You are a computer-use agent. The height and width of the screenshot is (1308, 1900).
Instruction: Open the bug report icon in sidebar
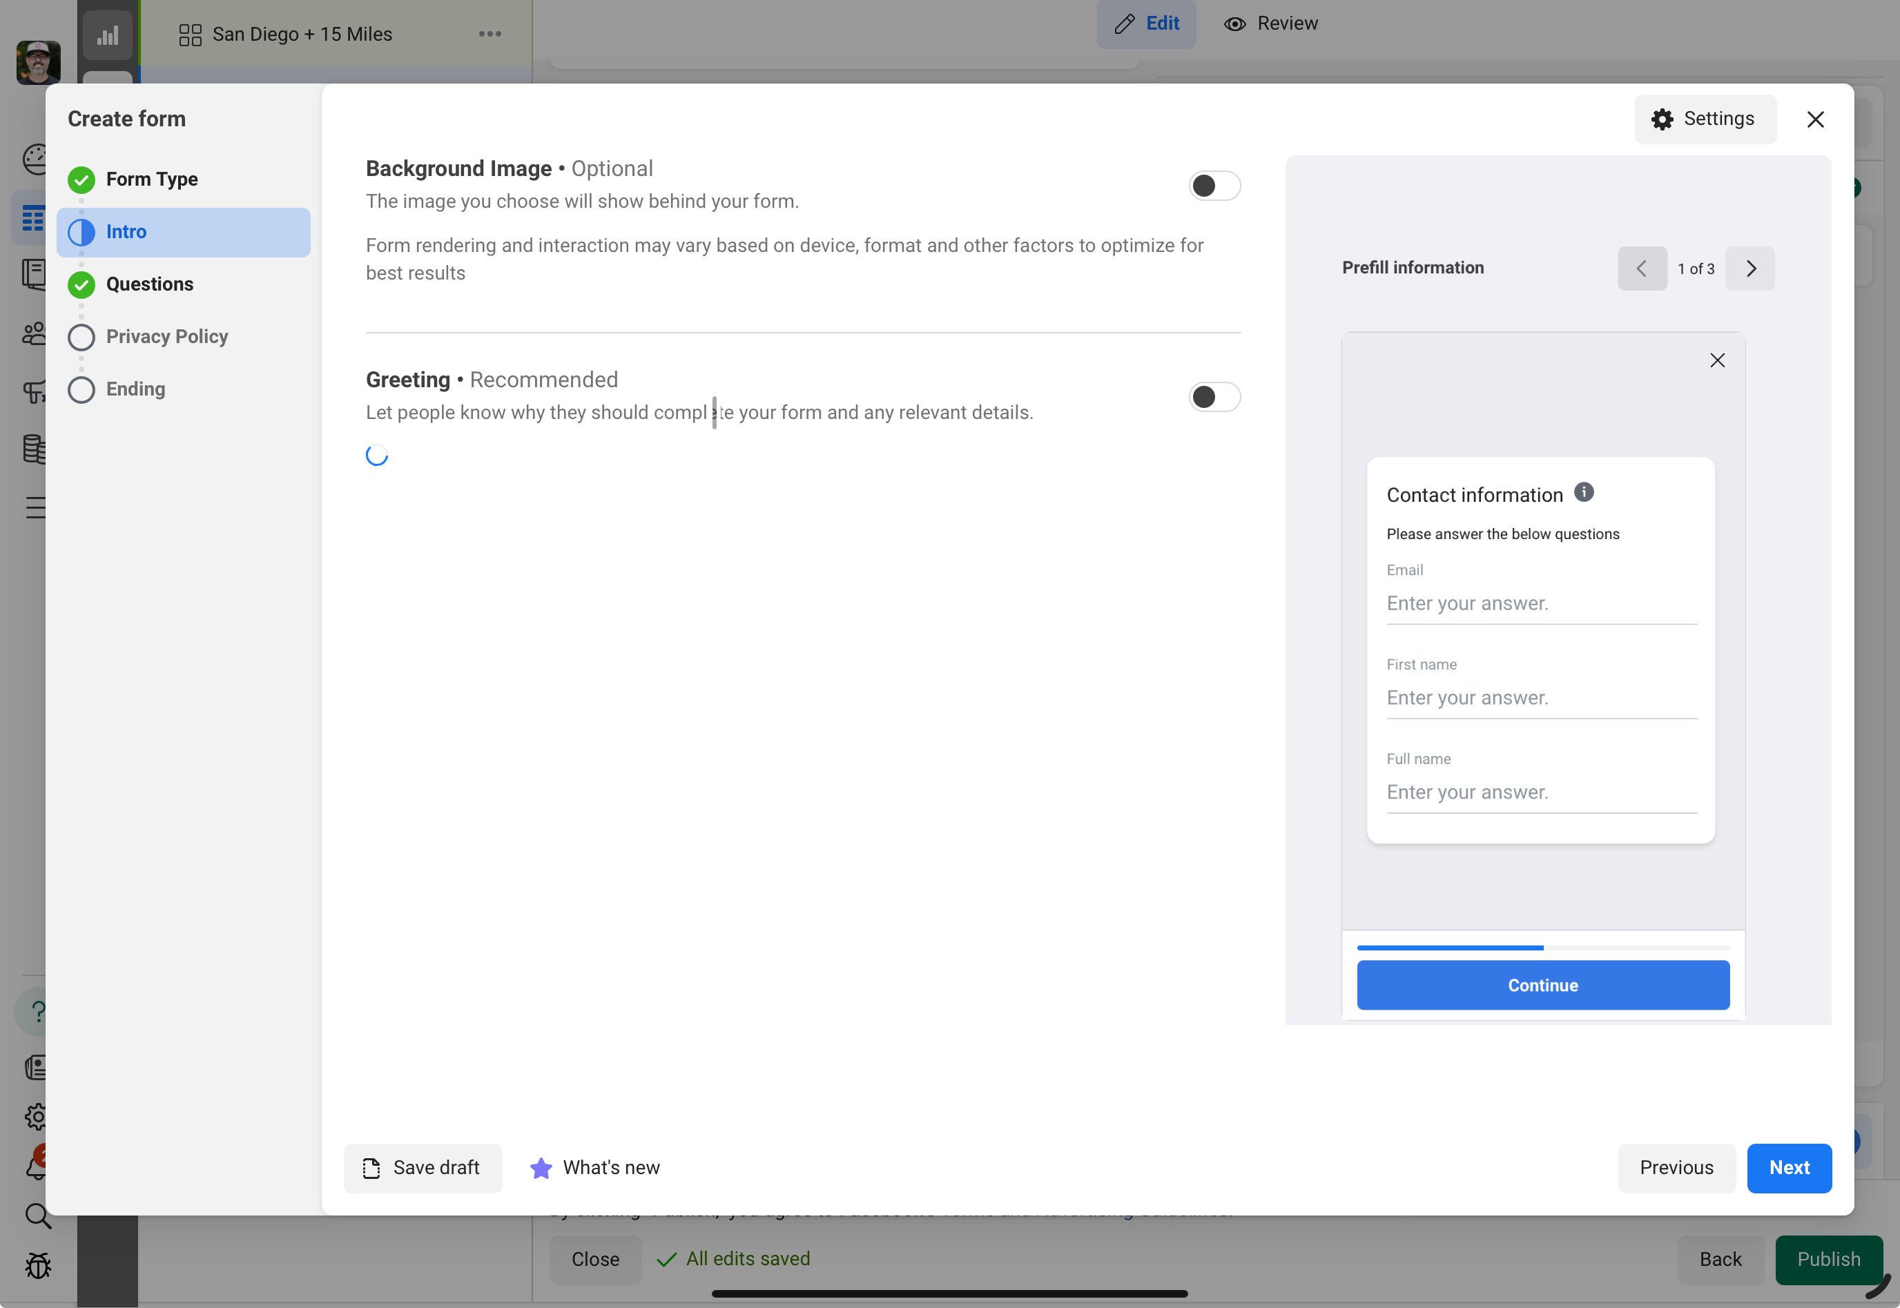tap(37, 1265)
